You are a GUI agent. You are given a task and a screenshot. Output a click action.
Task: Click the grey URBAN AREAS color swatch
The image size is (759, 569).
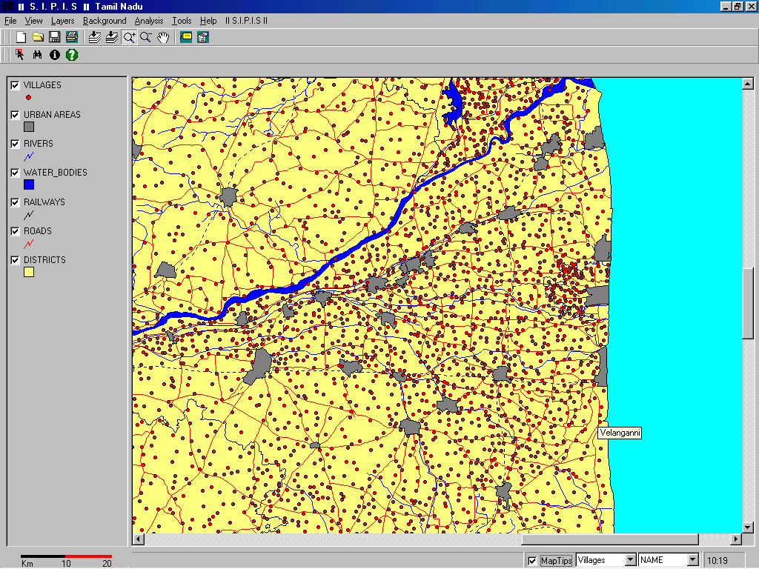pos(29,127)
